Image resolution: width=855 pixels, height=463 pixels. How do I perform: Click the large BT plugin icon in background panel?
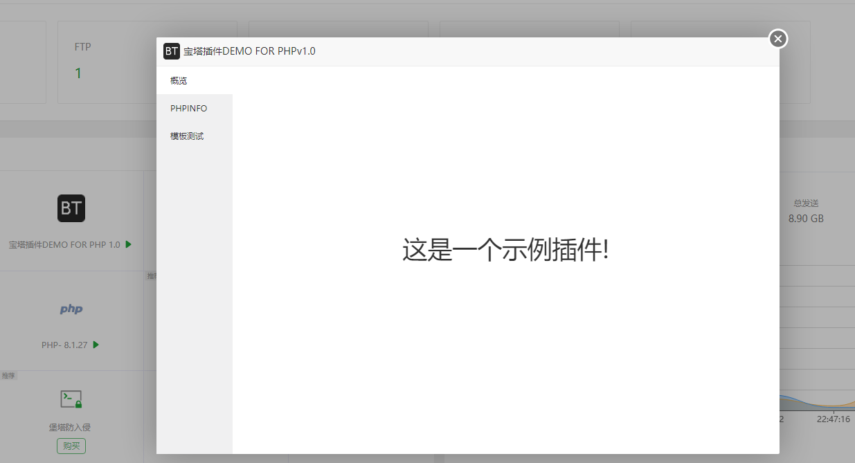tap(71, 208)
